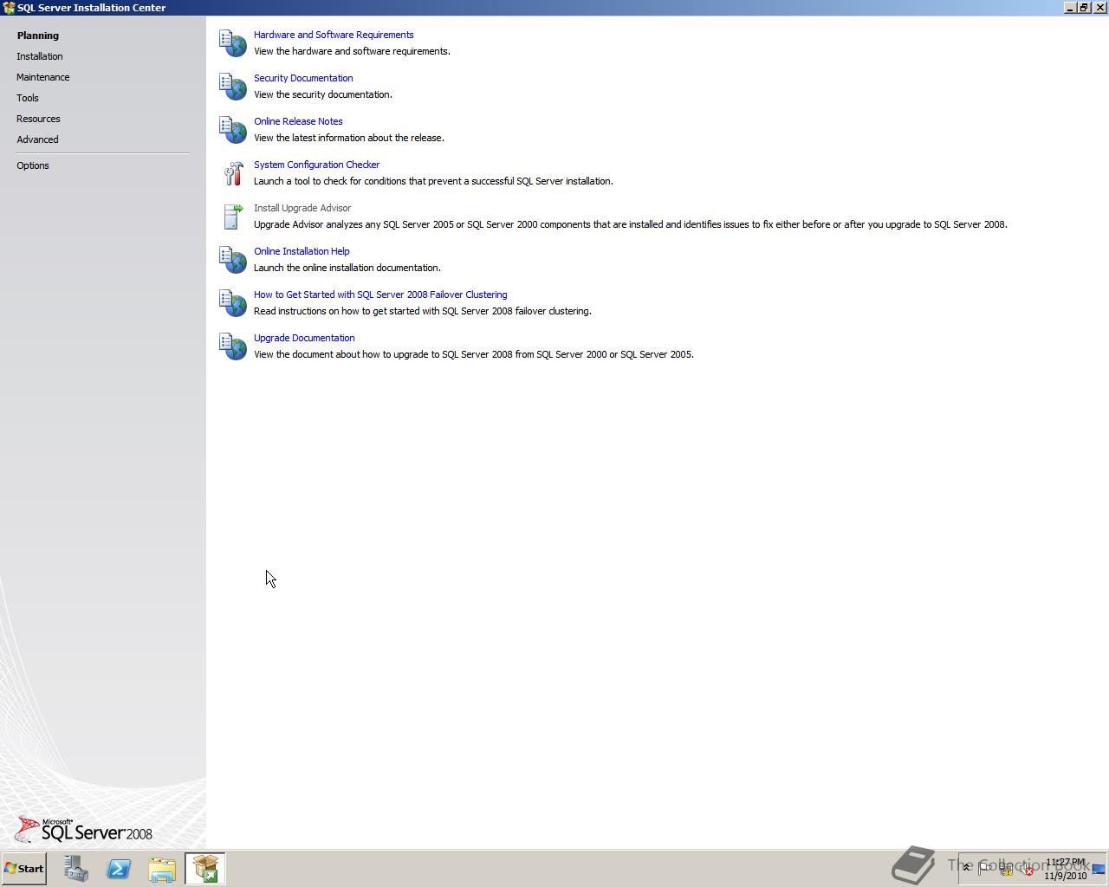1109x887 pixels.
Task: Select the SQL Server setup taskbar button
Action: tap(205, 869)
